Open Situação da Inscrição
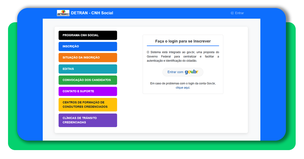The width and height of the screenshot is (304, 159). (88, 58)
